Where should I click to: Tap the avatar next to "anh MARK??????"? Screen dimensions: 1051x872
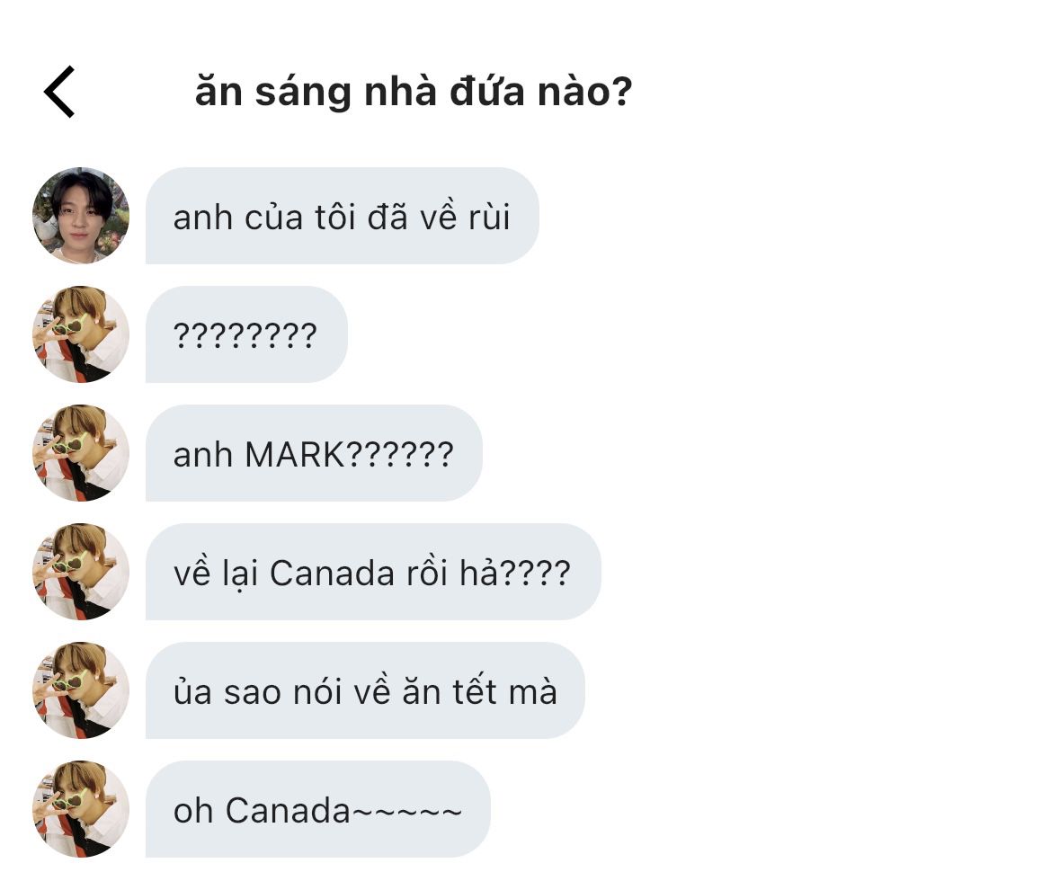pyautogui.click(x=81, y=453)
